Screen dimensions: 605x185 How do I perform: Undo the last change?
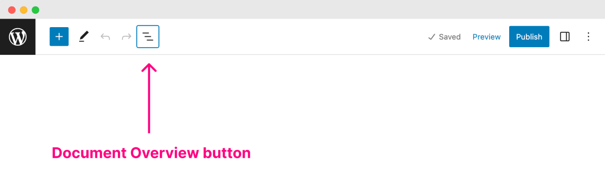tap(105, 37)
